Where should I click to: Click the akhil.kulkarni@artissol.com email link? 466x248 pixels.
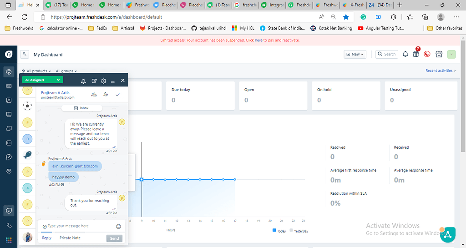75,166
